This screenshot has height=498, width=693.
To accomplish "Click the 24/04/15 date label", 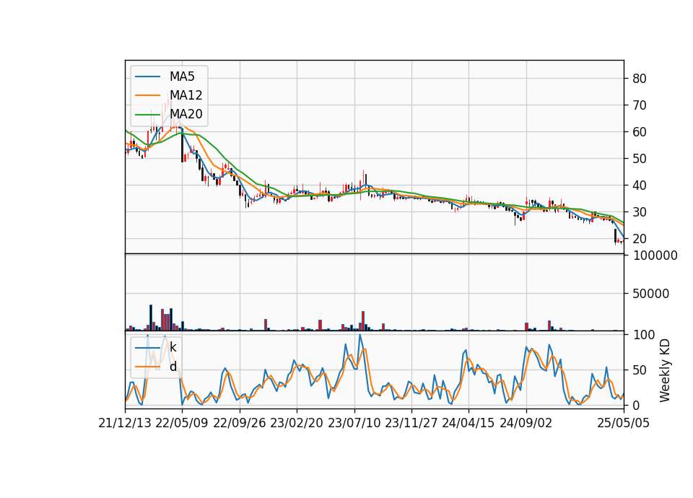I will 468,423.
